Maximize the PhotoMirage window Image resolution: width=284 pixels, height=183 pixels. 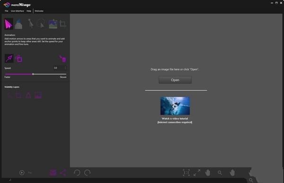276,3
